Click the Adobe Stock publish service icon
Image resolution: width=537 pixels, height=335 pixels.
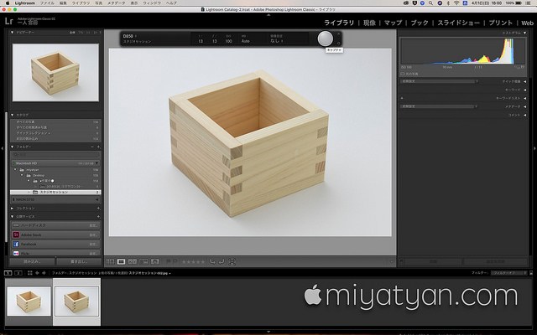pos(16,234)
